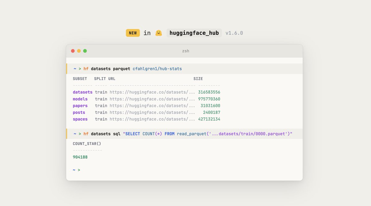The width and height of the screenshot is (371, 206).
Task: Open the URL in the datasets row
Action: tap(152, 92)
